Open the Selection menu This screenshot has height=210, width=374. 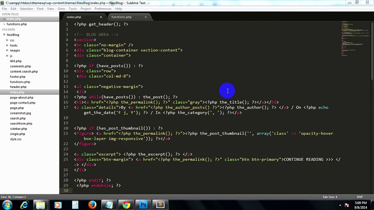pyautogui.click(x=26, y=9)
